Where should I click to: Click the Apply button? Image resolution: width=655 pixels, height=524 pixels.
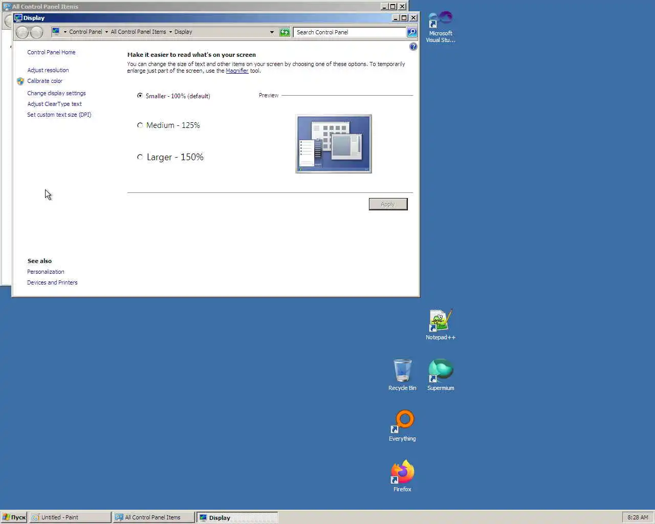click(388, 204)
